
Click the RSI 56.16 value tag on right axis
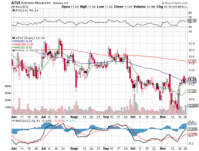(x=192, y=21)
